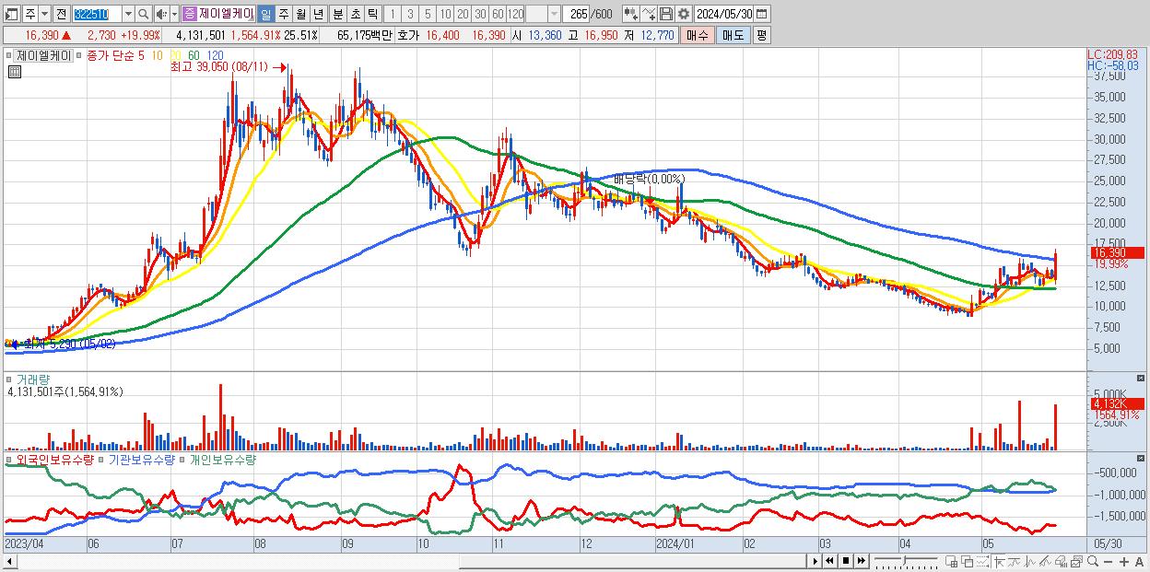Click the search magnifier next to stock code
This screenshot has width=1150, height=572.
pos(143,14)
